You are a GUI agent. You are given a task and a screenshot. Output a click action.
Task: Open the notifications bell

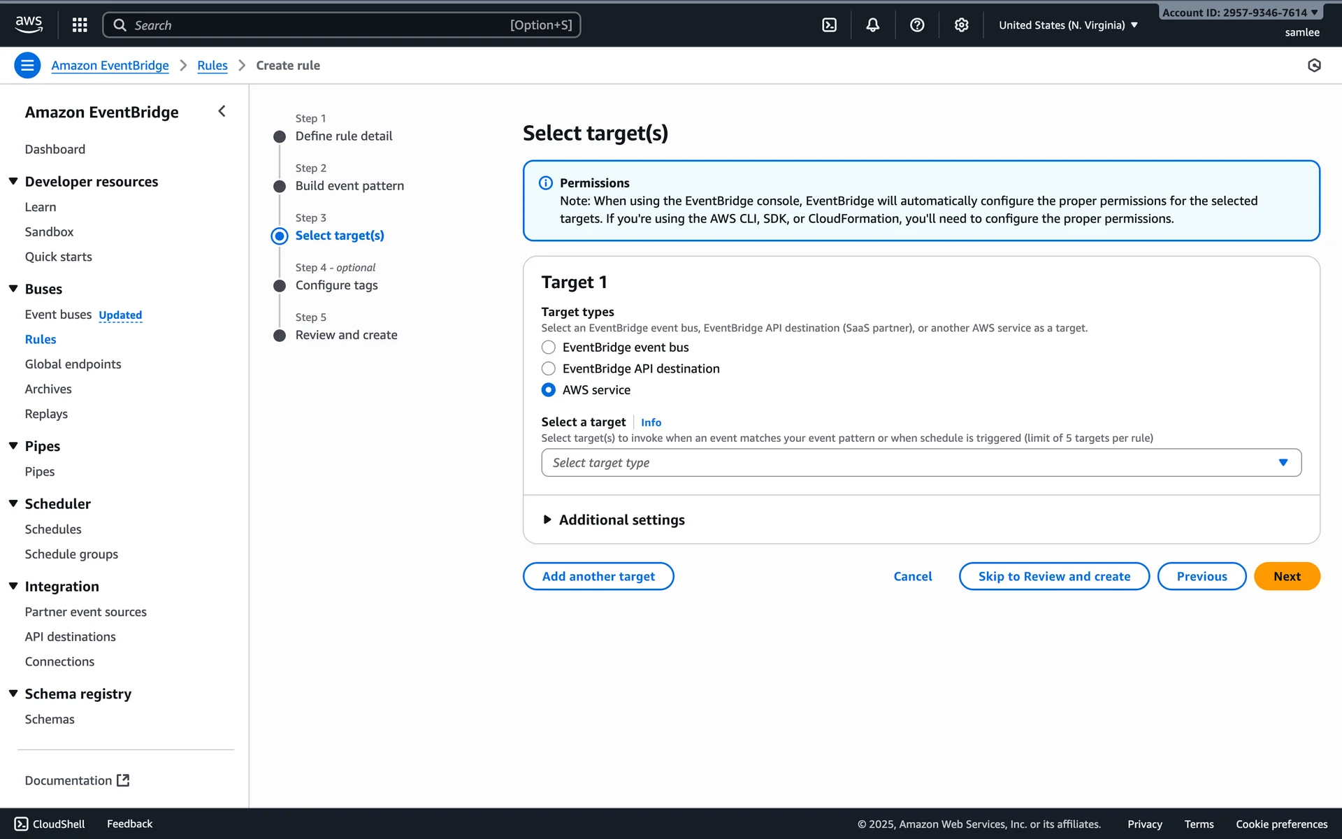(872, 25)
